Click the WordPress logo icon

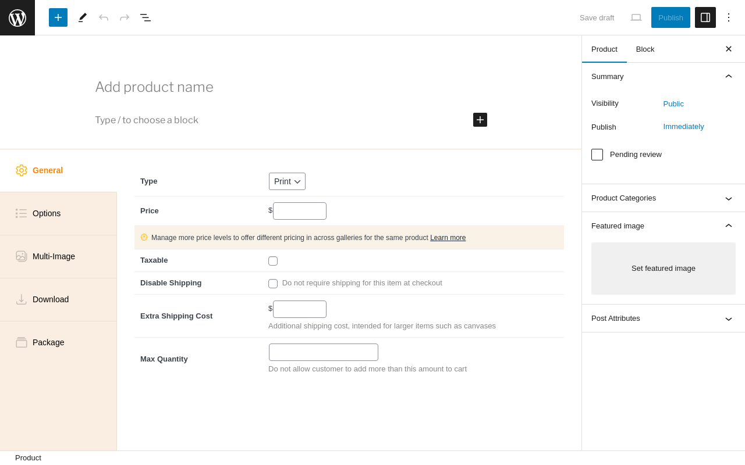click(x=17, y=17)
